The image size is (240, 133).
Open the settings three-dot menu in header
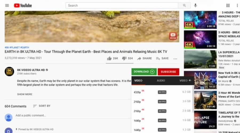click(x=237, y=6)
